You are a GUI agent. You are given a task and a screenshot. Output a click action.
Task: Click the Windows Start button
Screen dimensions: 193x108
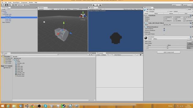point(2,106)
